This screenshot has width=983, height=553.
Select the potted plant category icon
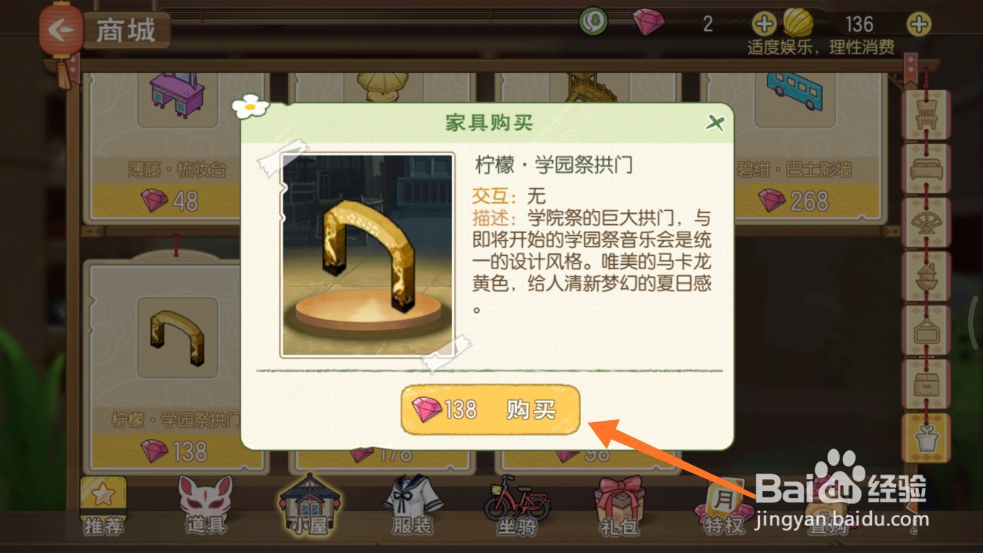coord(926,438)
